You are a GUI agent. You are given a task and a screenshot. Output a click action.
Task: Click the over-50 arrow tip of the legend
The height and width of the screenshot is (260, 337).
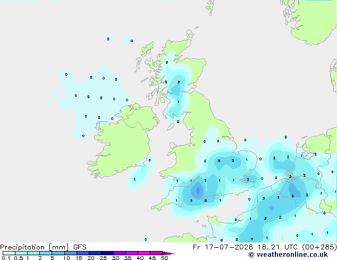(168, 253)
